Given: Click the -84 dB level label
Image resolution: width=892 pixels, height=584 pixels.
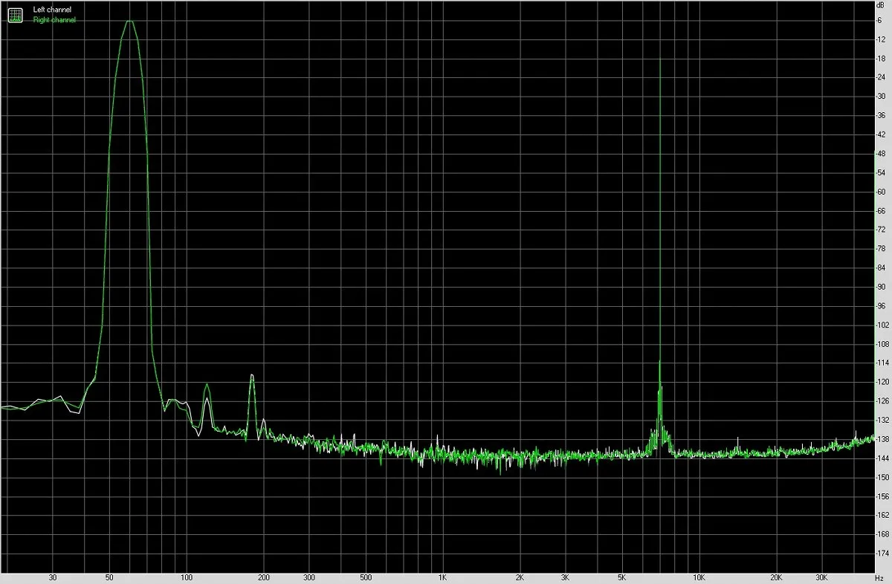Looking at the screenshot, I should pyautogui.click(x=881, y=267).
